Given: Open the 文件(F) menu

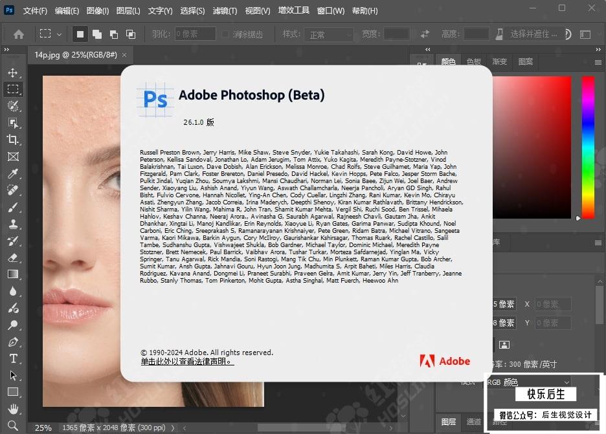Looking at the screenshot, I should point(35,11).
